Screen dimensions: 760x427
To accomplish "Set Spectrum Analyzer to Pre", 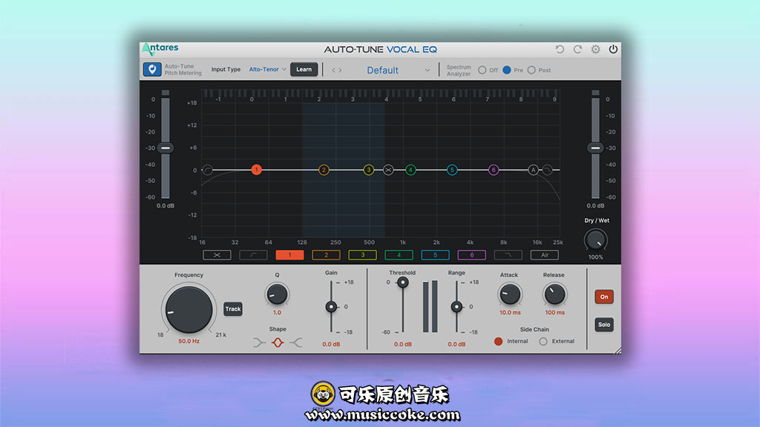I will tap(507, 70).
